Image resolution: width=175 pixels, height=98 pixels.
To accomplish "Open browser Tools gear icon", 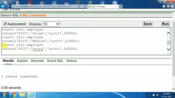I will point(172,6).
